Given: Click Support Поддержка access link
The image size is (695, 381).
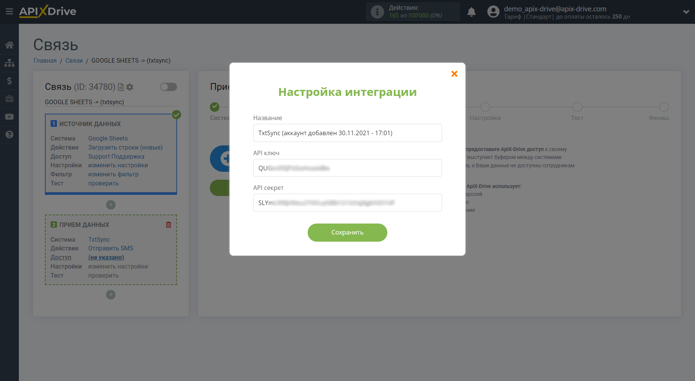Looking at the screenshot, I should [x=116, y=156].
